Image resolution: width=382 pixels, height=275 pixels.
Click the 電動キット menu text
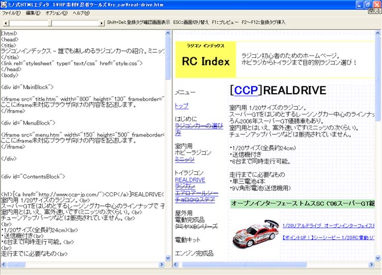(187, 240)
